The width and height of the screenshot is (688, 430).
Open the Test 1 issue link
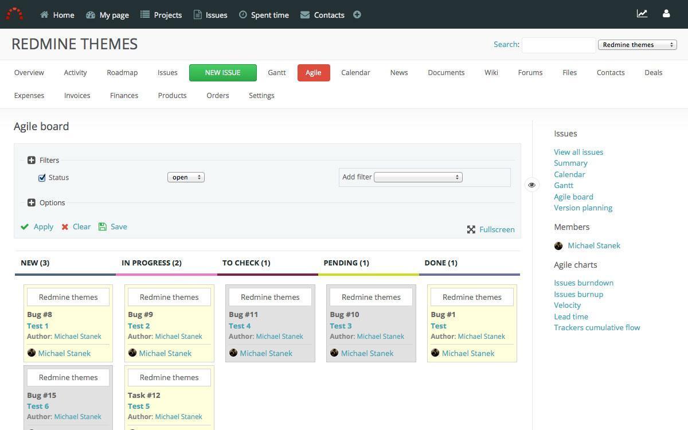point(38,326)
